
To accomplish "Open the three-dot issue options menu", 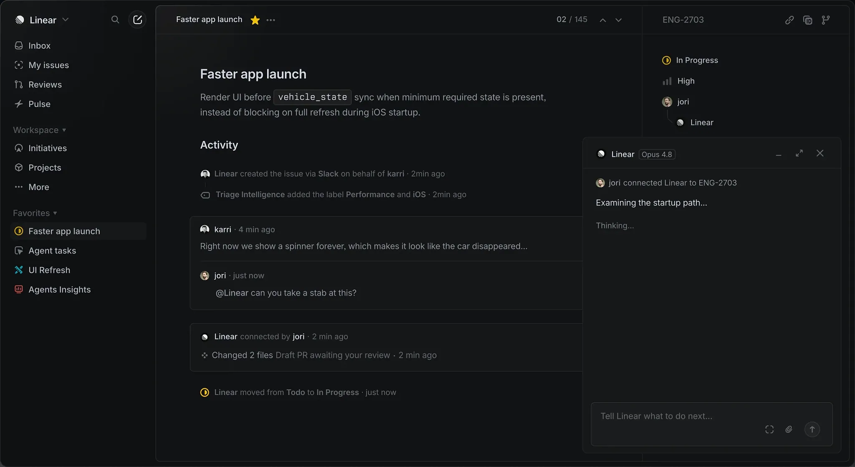I will 271,20.
